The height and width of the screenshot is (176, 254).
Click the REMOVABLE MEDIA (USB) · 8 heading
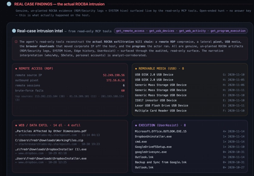coord(161,69)
